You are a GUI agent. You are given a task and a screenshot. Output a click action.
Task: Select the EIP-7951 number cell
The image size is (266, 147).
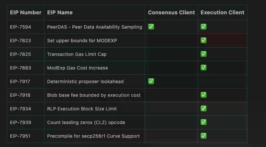point(21,136)
